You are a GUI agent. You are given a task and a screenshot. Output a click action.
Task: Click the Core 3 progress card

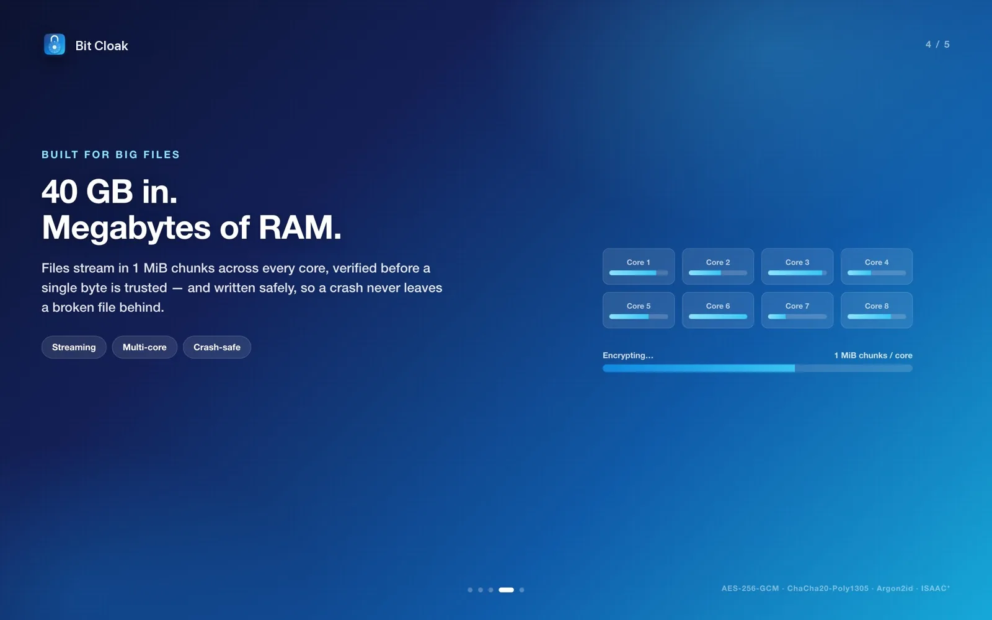pos(797,267)
